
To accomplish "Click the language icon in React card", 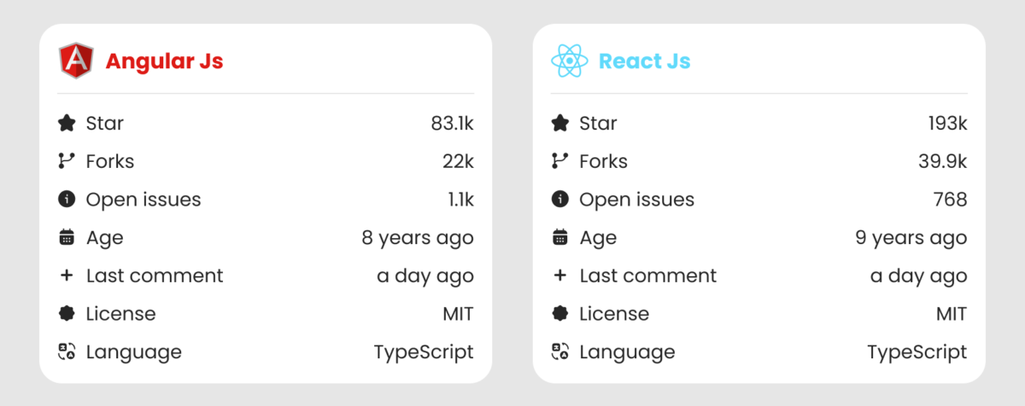I will 560,351.
